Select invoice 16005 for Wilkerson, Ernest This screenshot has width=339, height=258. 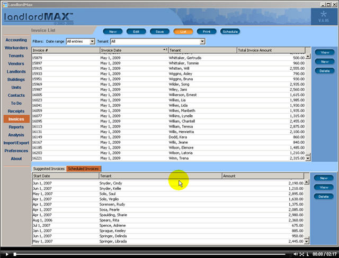coord(168,95)
